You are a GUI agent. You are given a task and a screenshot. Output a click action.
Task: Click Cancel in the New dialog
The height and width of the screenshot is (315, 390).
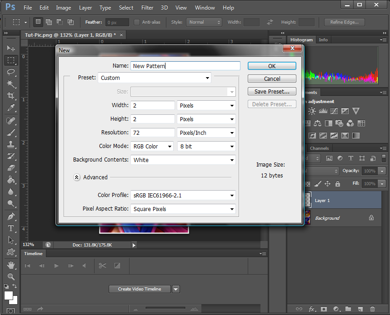(272, 79)
